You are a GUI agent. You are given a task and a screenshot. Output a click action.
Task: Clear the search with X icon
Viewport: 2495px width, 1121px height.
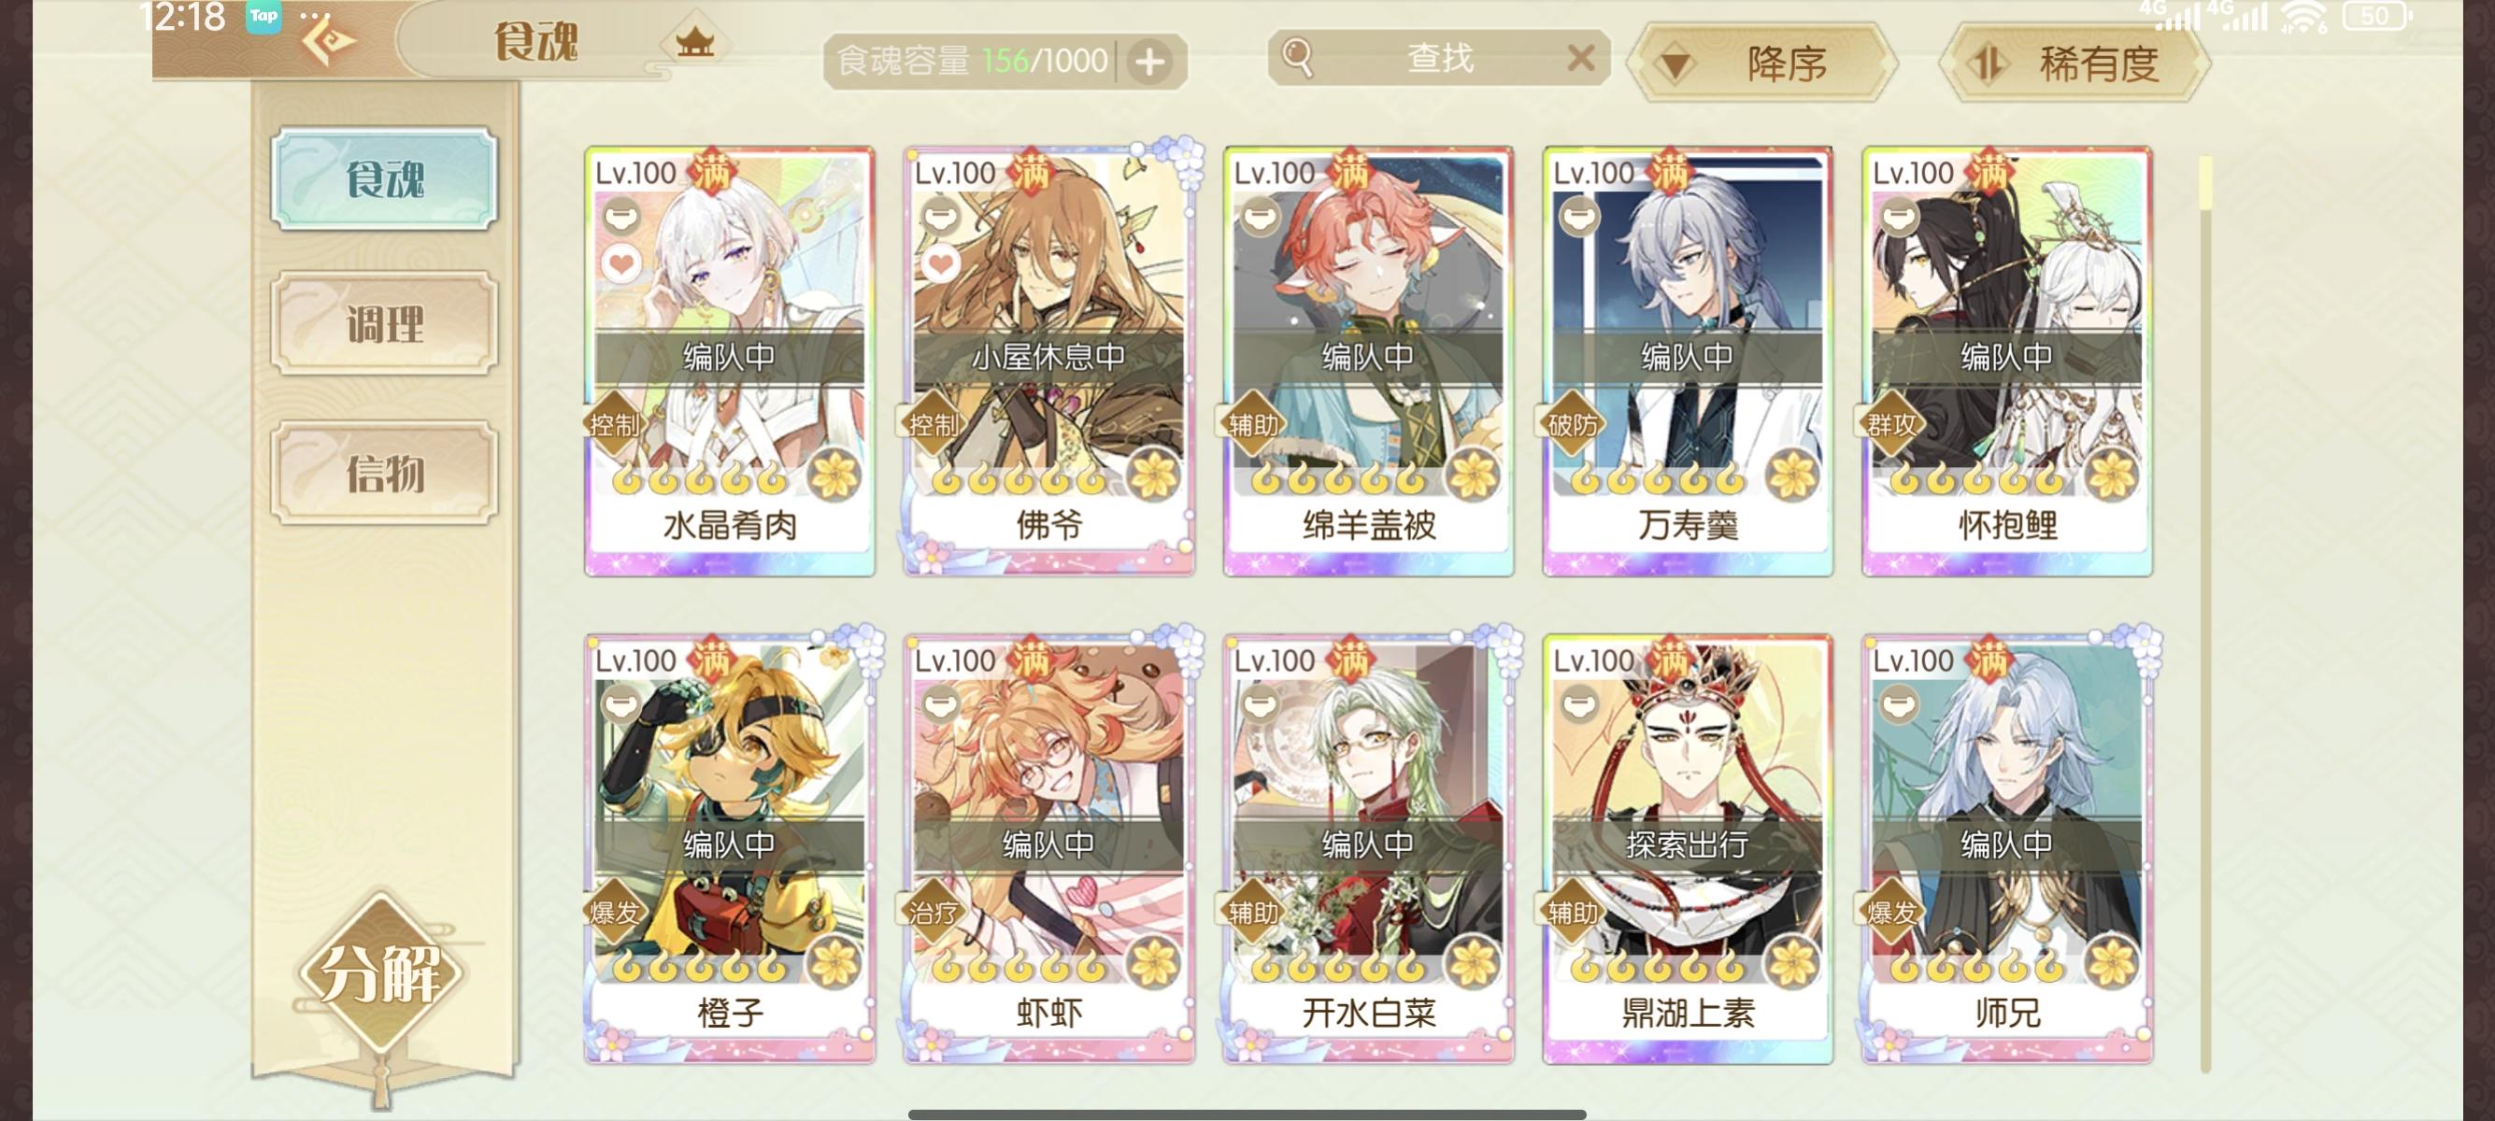(1580, 59)
